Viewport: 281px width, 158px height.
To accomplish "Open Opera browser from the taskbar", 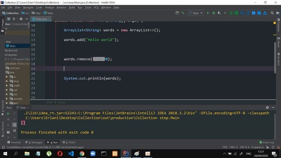I will 60,154.
